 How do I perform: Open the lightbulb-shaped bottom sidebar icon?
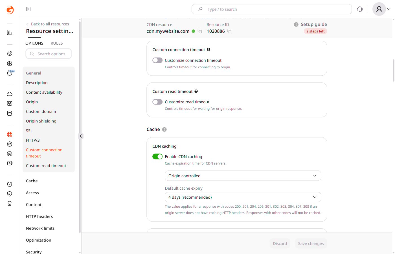(x=10, y=203)
